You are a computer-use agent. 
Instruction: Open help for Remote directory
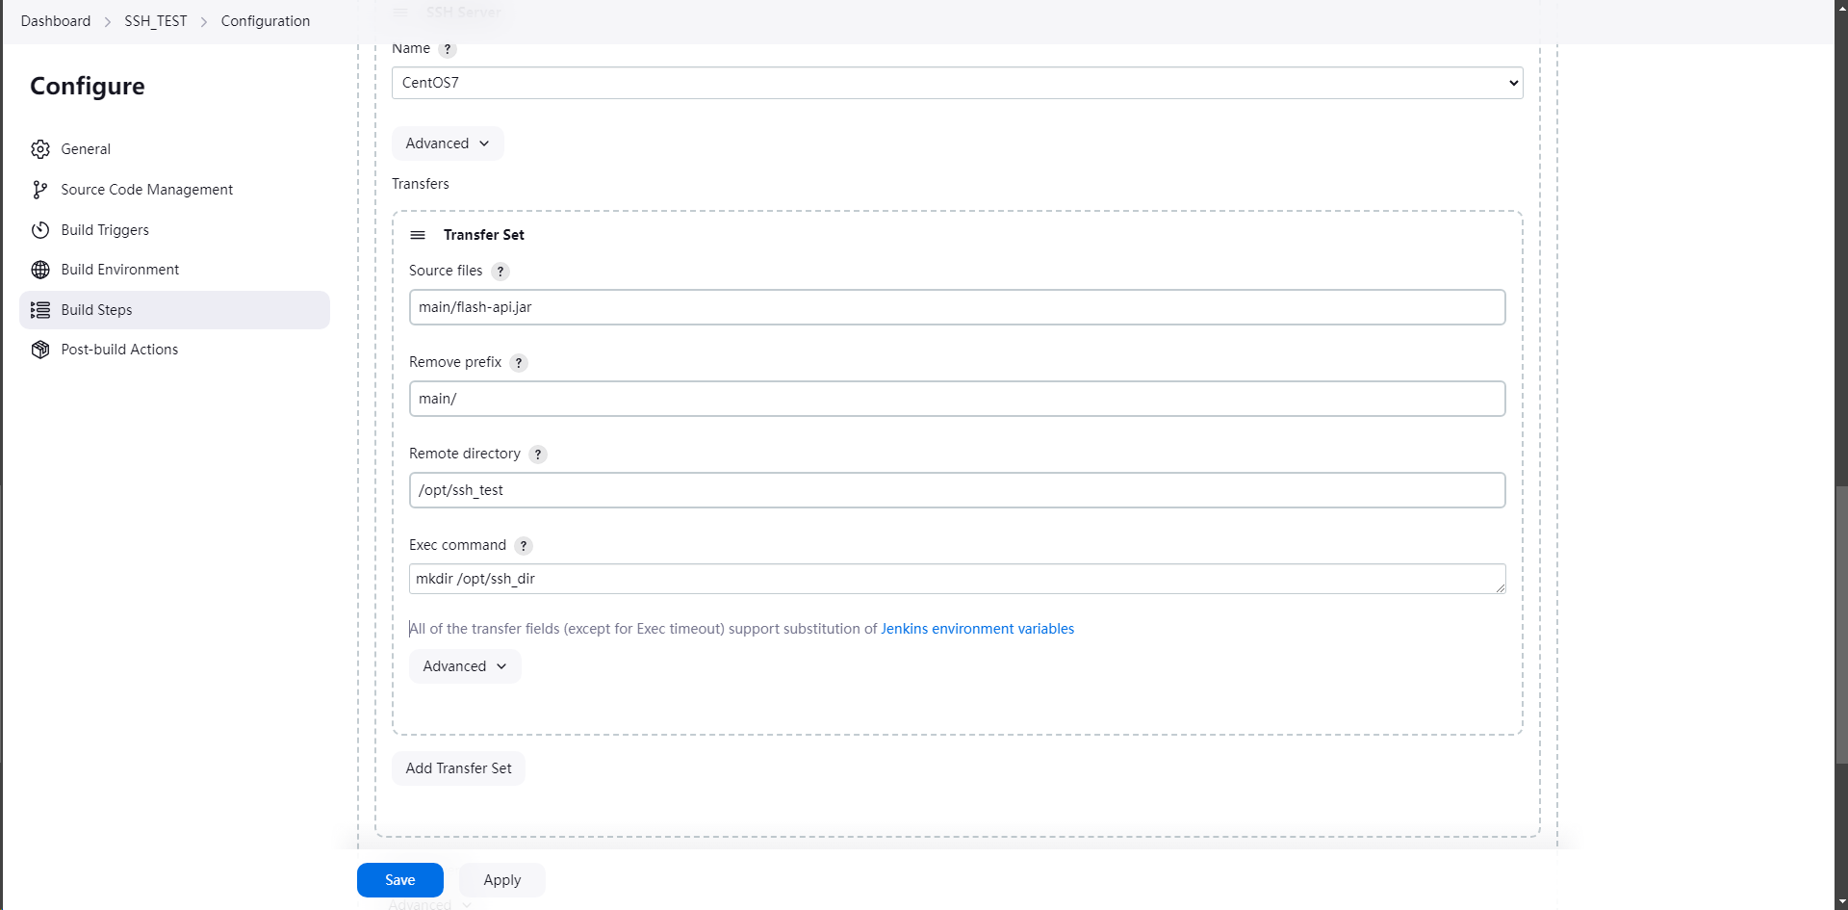click(x=538, y=455)
